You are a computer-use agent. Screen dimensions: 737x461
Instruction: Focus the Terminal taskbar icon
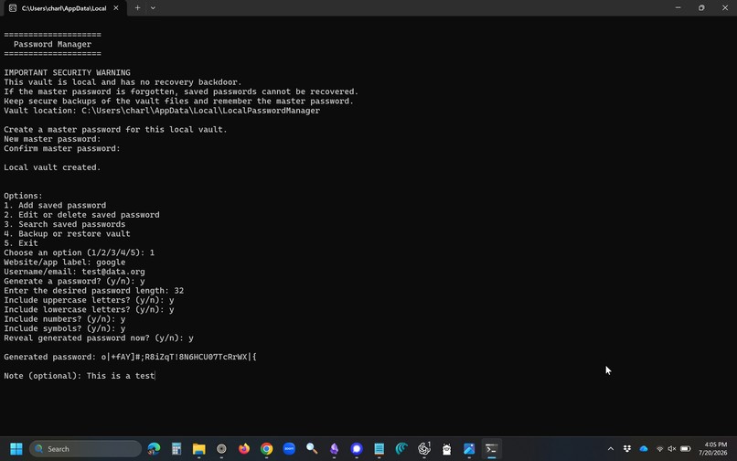[x=492, y=449]
